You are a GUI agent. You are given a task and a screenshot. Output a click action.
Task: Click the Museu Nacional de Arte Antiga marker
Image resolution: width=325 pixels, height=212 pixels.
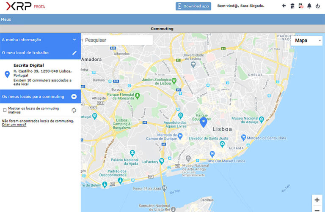[x=188, y=159]
